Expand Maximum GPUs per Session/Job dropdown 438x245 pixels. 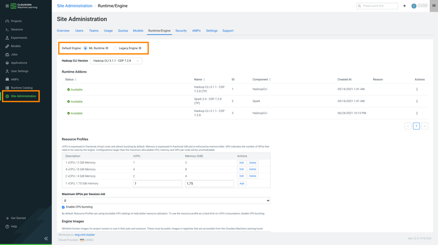(166, 201)
